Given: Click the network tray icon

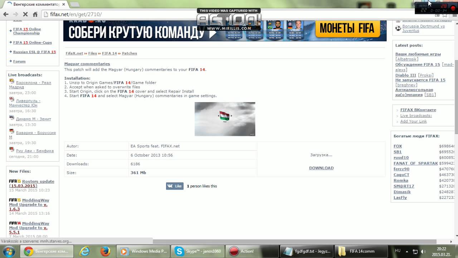Looking at the screenshot, I should pyautogui.click(x=415, y=251).
